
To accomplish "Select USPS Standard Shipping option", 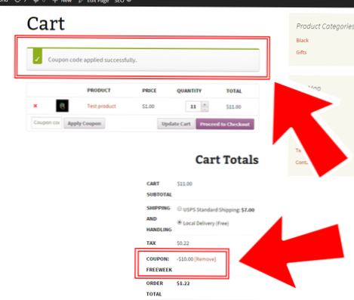I will [x=179, y=209].
